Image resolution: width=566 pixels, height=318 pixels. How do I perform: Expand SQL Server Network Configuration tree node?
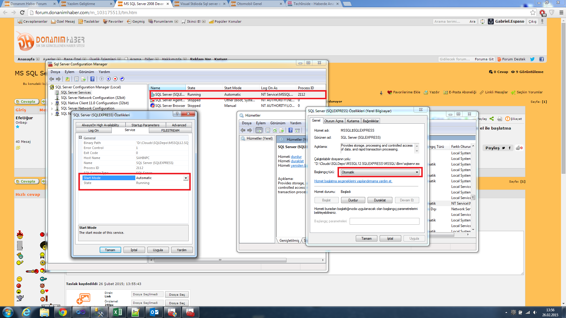[x=52, y=109]
